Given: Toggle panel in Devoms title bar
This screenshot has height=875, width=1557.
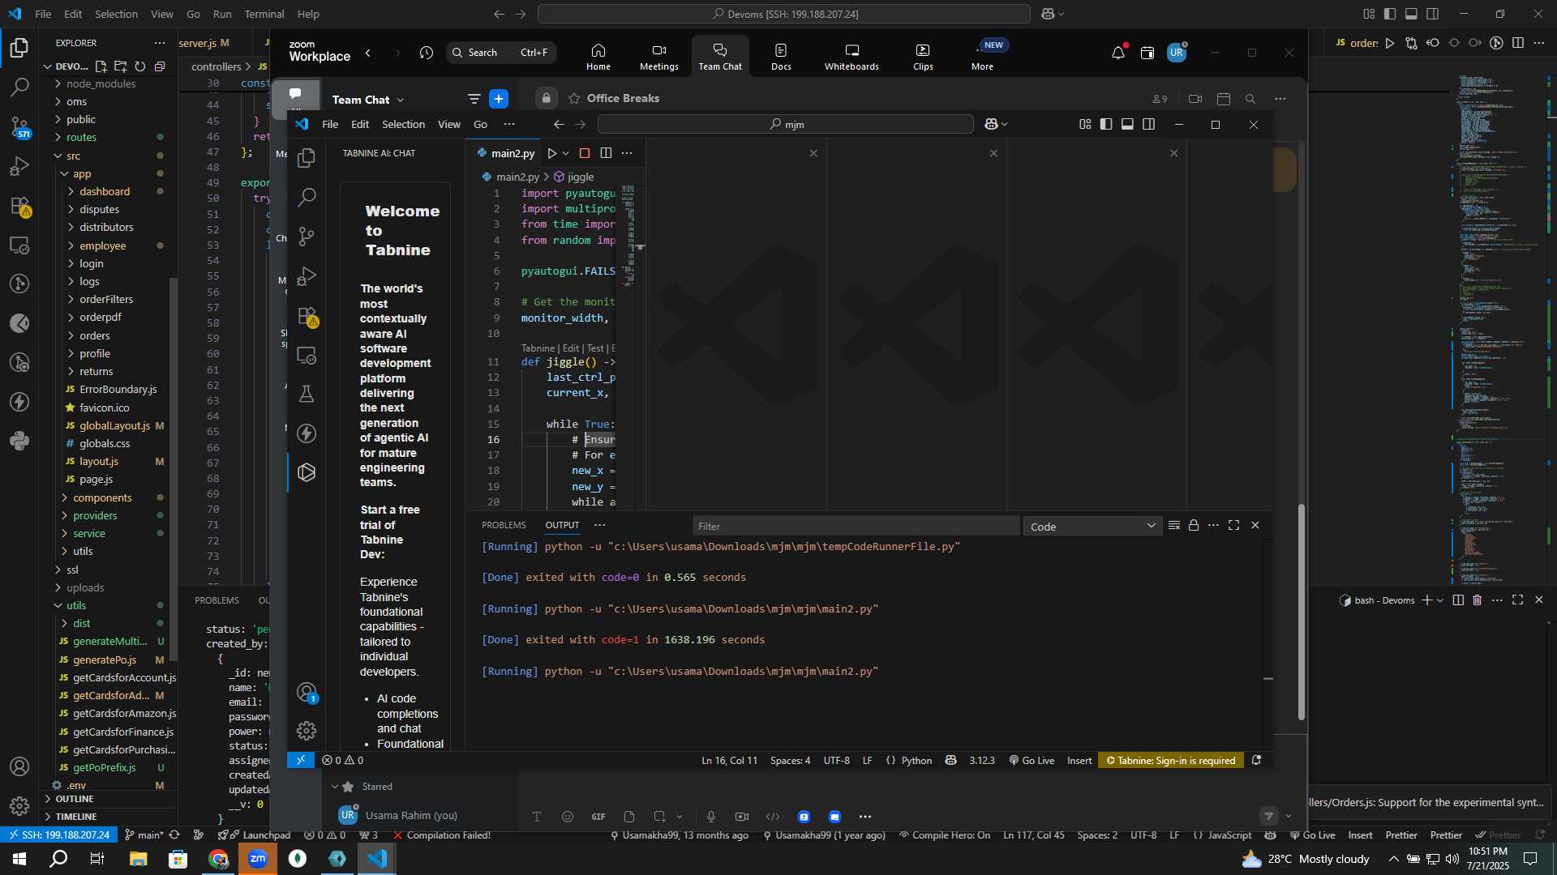Looking at the screenshot, I should (1411, 14).
